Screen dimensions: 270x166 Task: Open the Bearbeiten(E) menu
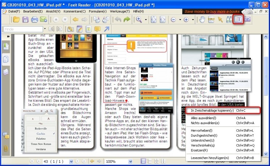[33, 11]
